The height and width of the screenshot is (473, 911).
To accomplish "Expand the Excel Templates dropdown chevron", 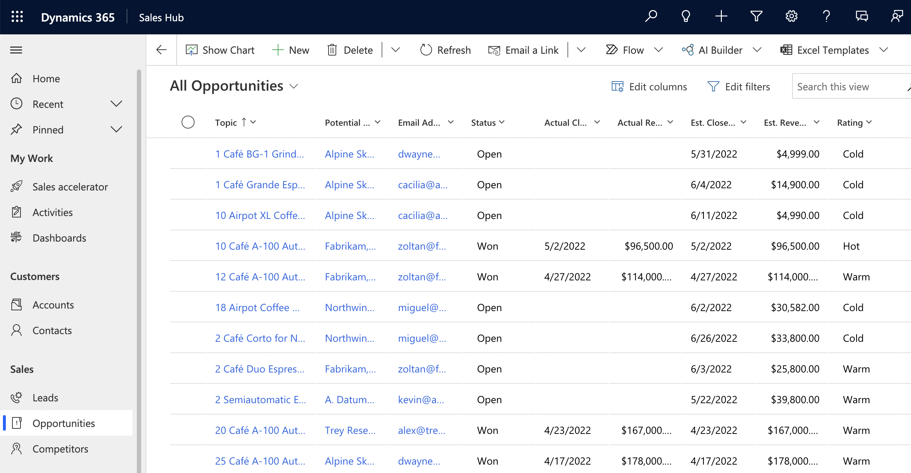I will [884, 50].
